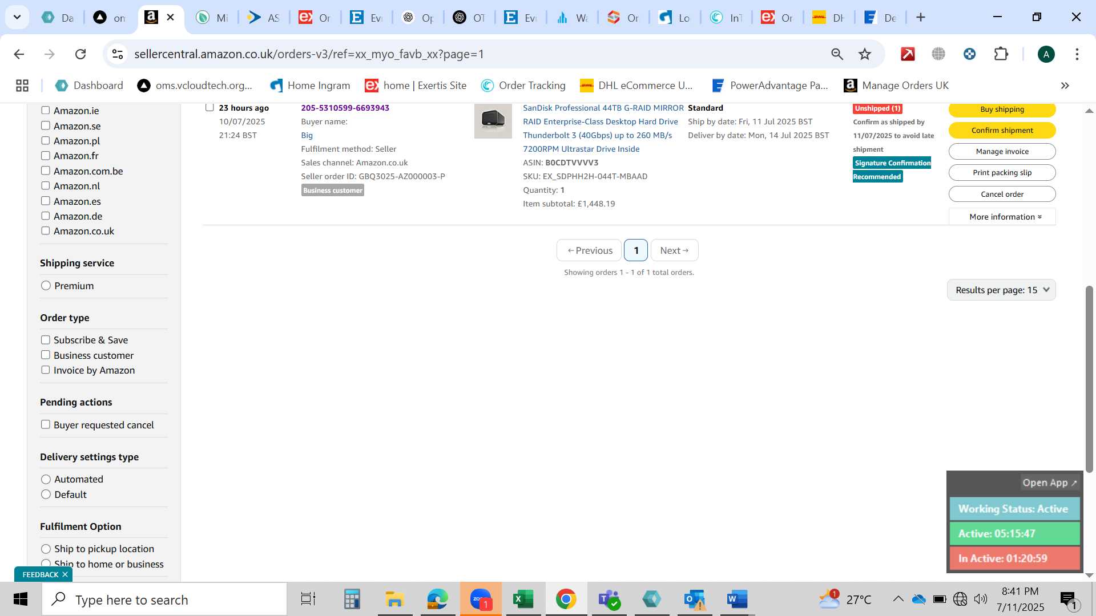This screenshot has width=1096, height=616.
Task: Tick Buyer requested cancel checkbox
Action: click(46, 424)
